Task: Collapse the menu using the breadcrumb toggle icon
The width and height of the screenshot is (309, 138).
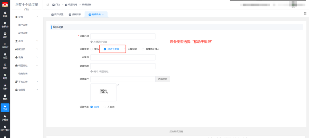Action: (47, 4)
